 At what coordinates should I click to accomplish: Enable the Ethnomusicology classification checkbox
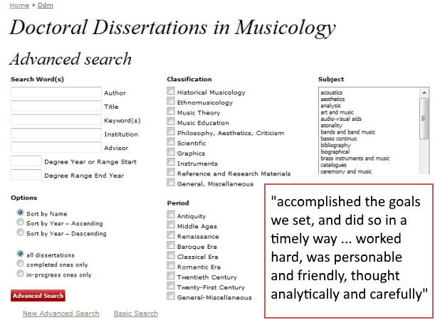click(171, 102)
